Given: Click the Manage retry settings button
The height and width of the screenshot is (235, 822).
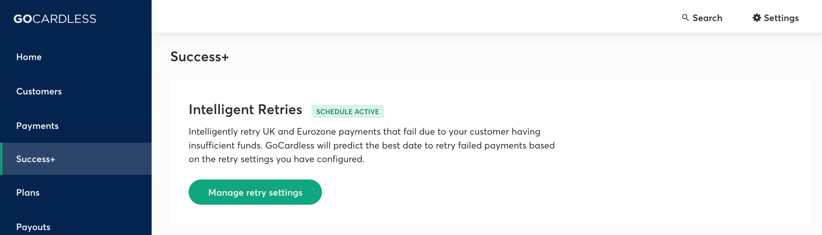Looking at the screenshot, I should pyautogui.click(x=255, y=192).
